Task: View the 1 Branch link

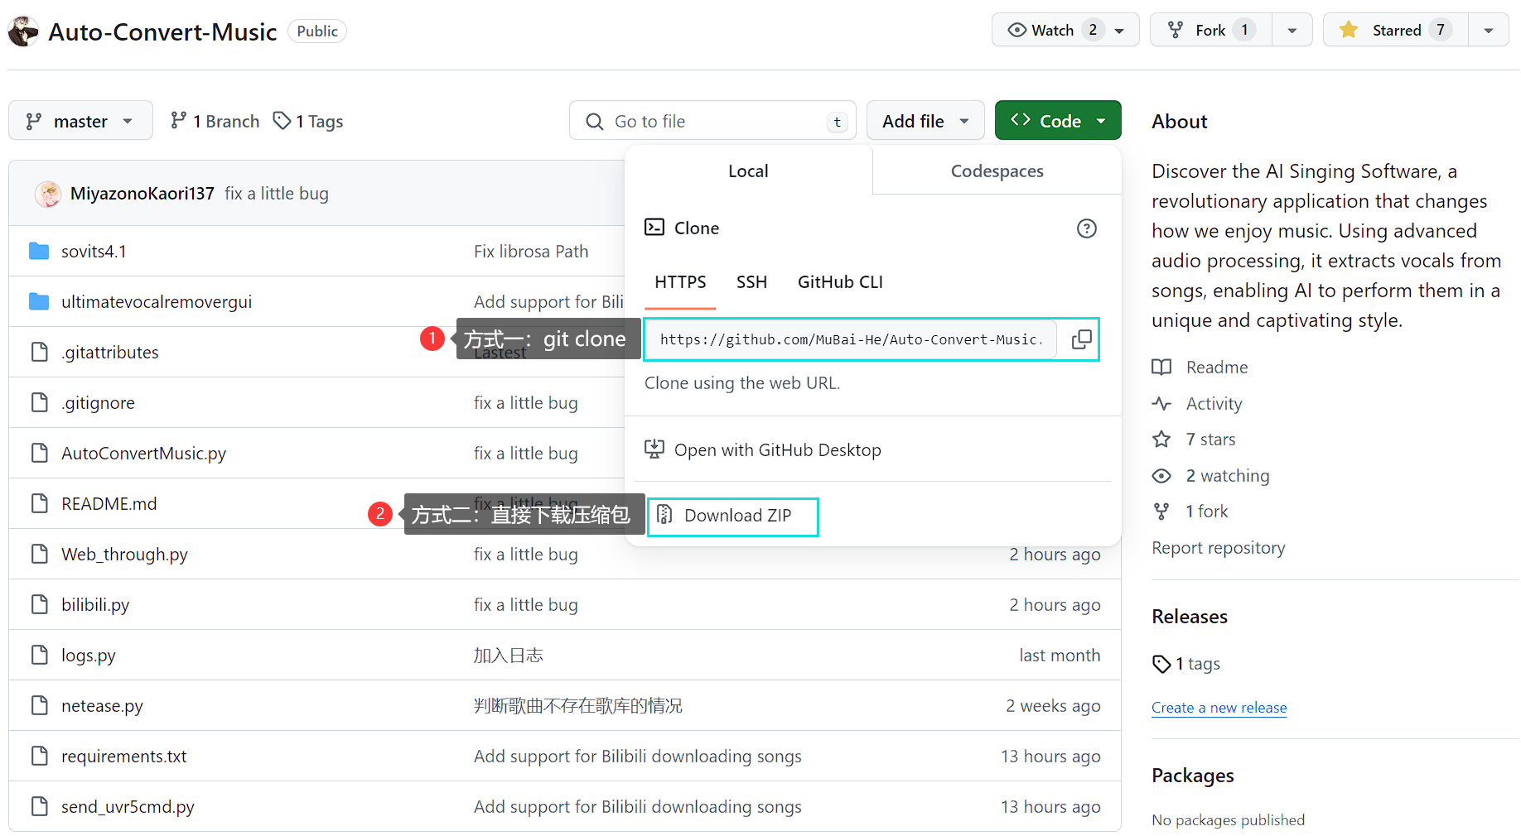Action: point(215,121)
